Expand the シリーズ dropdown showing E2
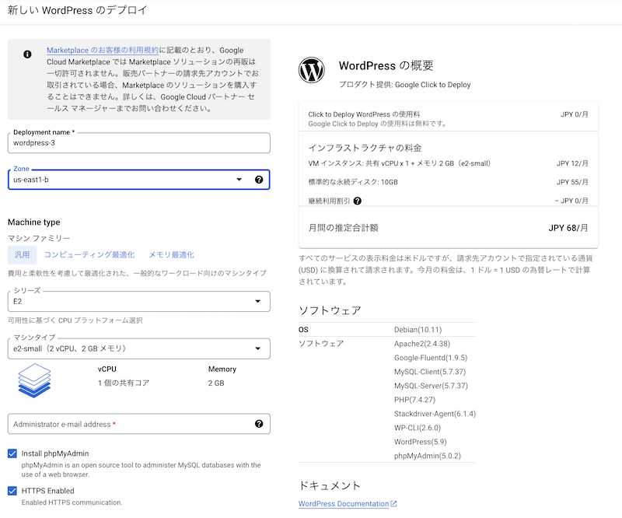The width and height of the screenshot is (622, 518). click(139, 302)
